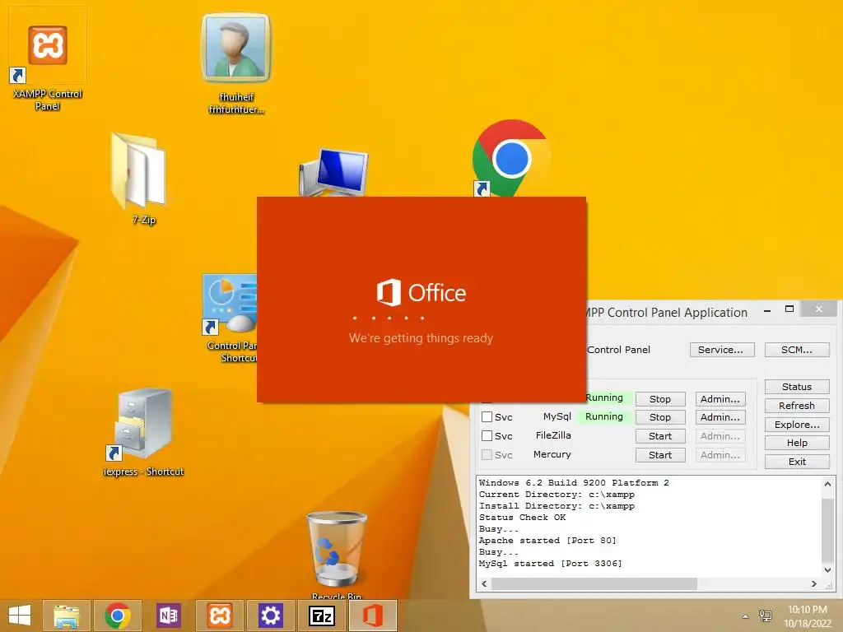Open the Control Panel Shortcut desktop icon

(231, 318)
